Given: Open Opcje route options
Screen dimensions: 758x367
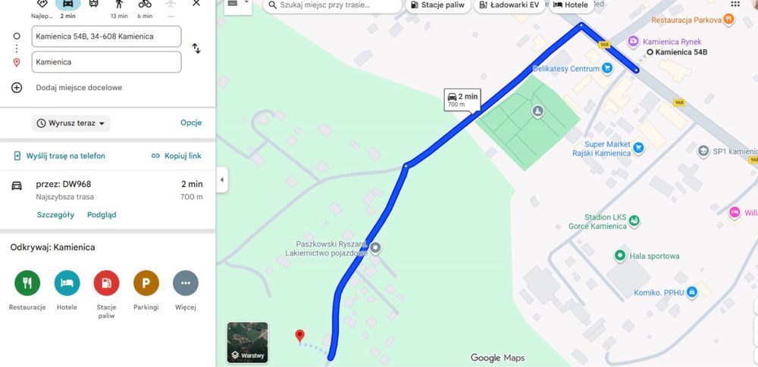Looking at the screenshot, I should tap(191, 123).
